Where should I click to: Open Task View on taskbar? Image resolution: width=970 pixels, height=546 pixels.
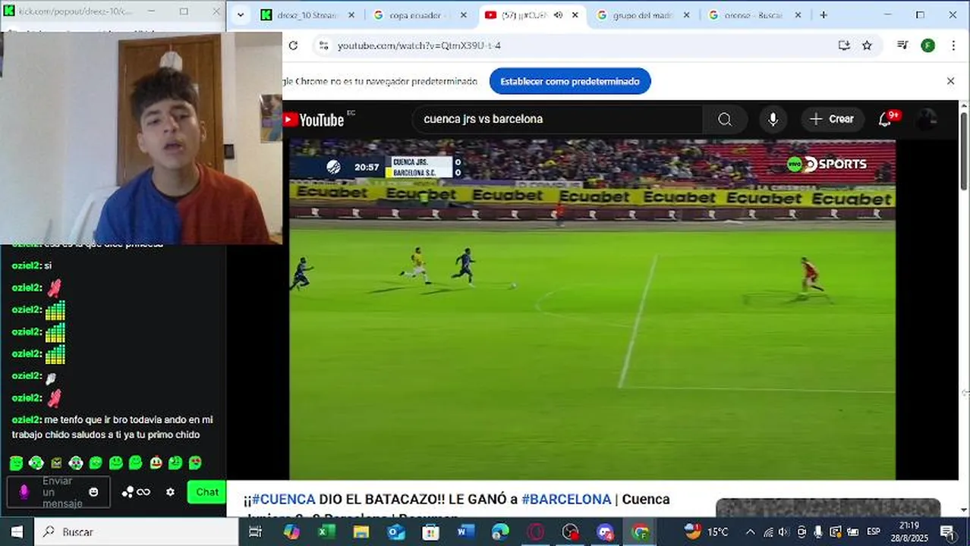[x=255, y=532]
